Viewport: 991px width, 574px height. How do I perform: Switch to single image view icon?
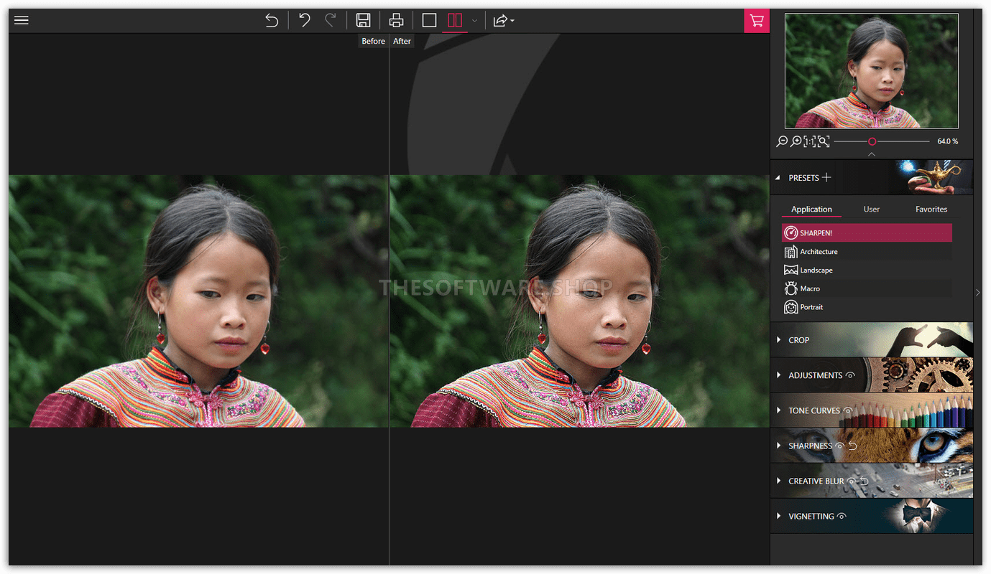pyautogui.click(x=429, y=20)
